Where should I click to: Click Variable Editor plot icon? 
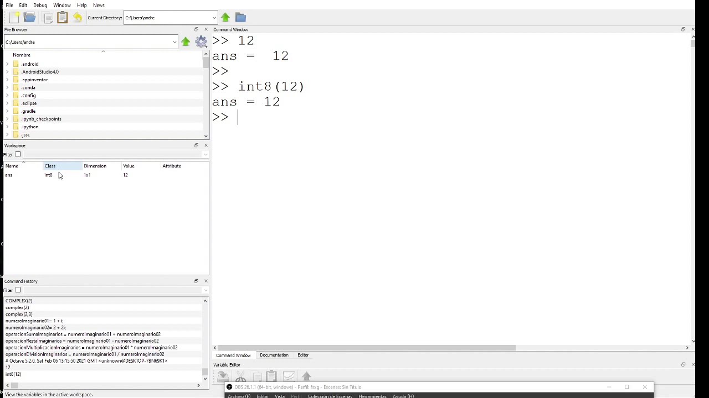[x=289, y=376]
